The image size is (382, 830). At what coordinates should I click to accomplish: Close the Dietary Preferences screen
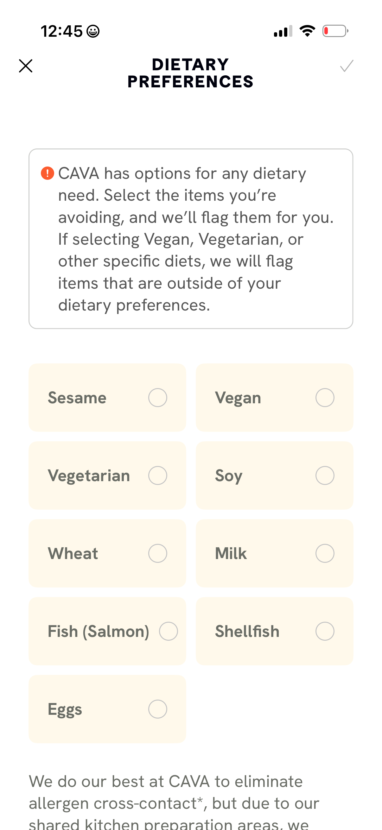25,66
